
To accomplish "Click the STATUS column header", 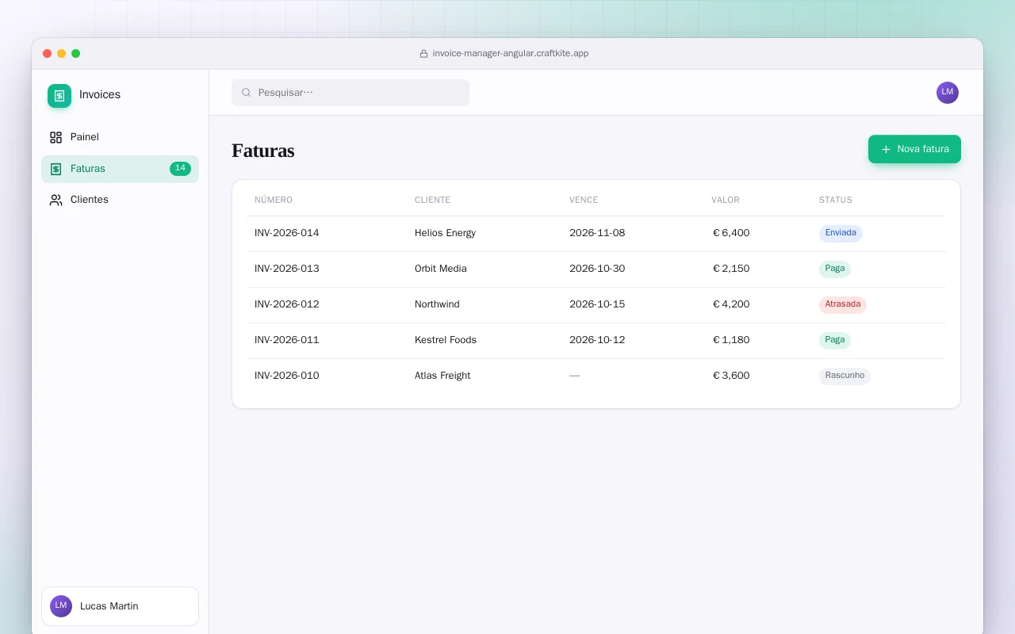I will tap(836, 200).
